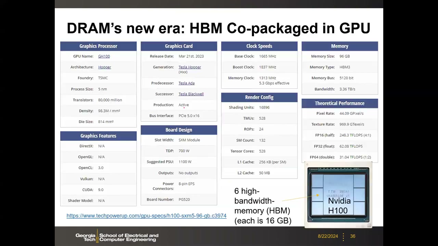Click the process size value 5 nm
This screenshot has width=438, height=246.
tap(102, 89)
